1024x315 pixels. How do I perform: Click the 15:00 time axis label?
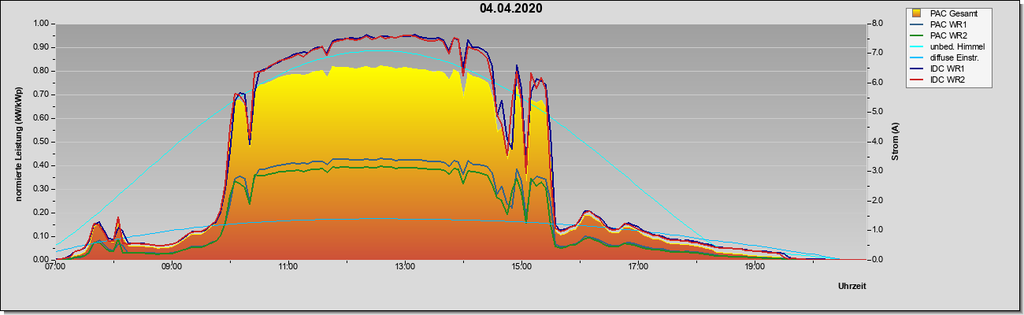point(521,267)
